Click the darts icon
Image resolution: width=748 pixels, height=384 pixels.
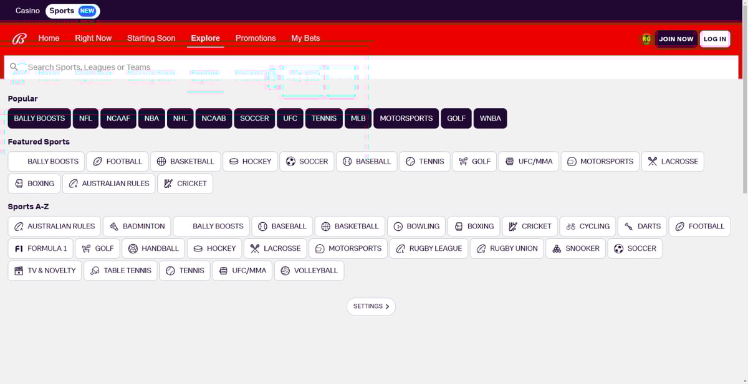(x=629, y=227)
